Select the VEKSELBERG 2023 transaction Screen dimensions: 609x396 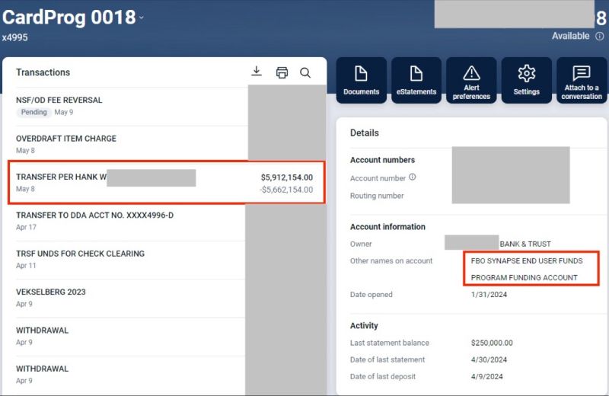click(51, 292)
